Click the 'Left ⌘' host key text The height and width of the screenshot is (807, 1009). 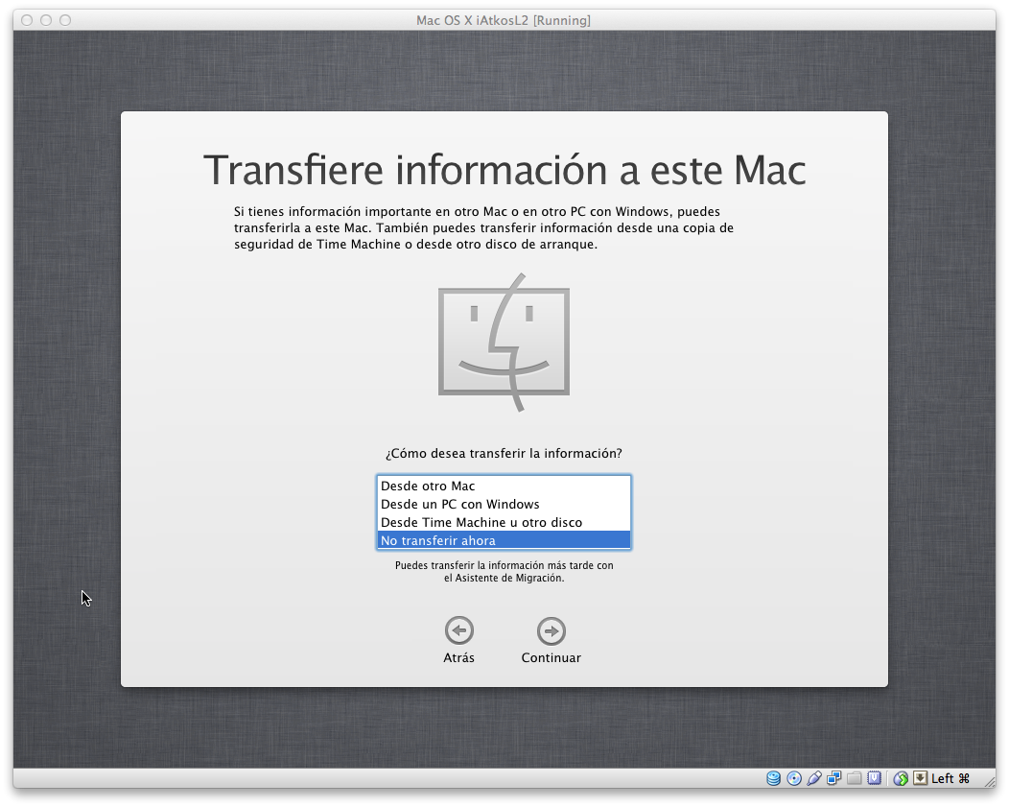950,778
